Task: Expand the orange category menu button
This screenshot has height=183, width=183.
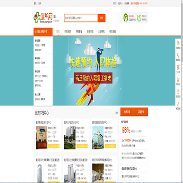Action: (43, 32)
